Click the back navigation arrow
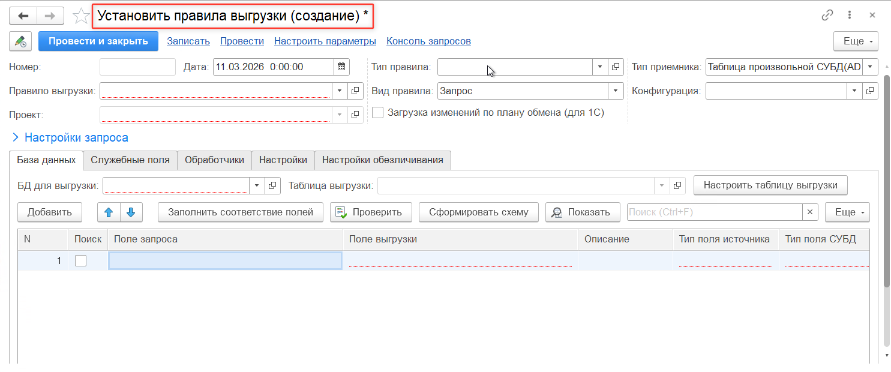The height and width of the screenshot is (372, 891). (x=23, y=16)
